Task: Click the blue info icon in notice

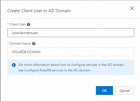Action: [x=14, y=65]
